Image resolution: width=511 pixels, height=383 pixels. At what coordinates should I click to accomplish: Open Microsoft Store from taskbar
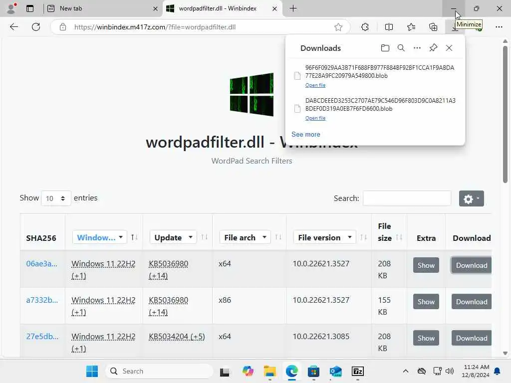click(x=313, y=371)
